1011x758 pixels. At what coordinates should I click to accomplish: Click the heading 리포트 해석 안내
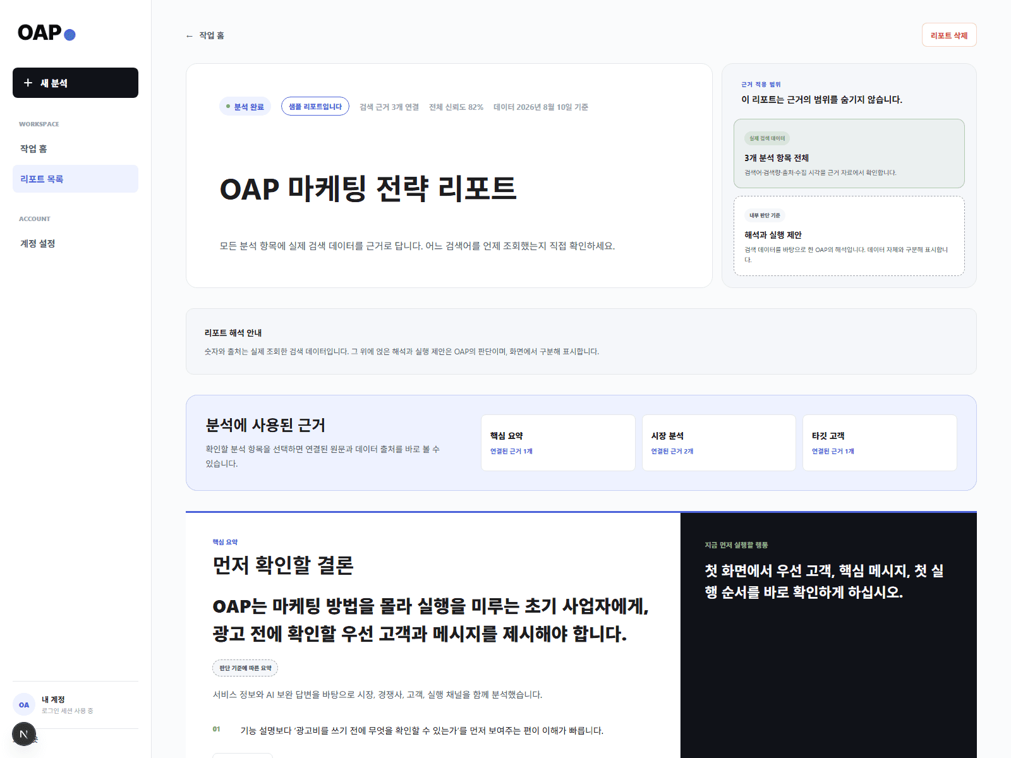[x=233, y=333]
